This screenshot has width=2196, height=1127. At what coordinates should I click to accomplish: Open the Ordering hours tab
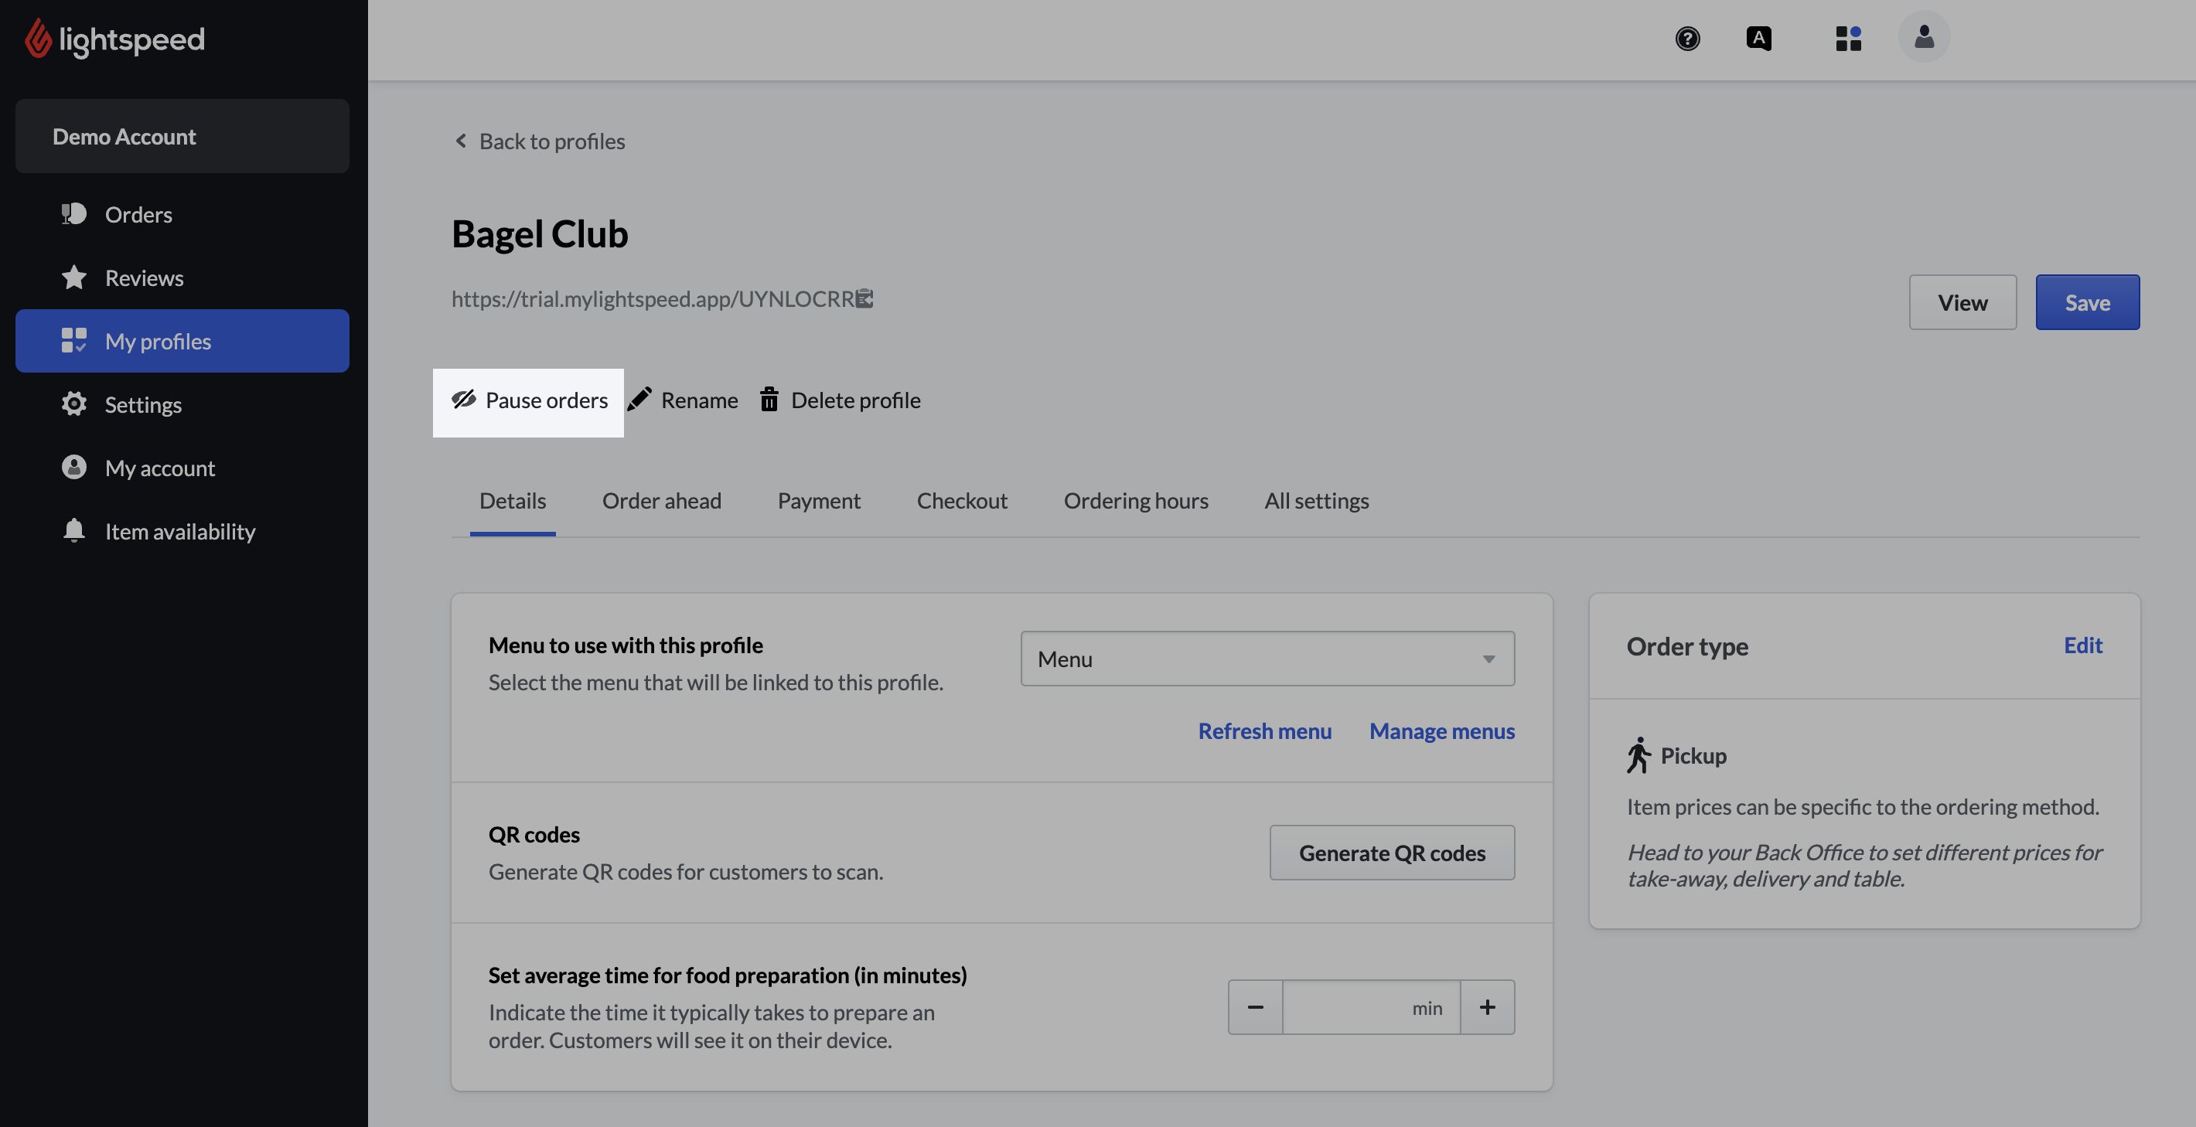click(1137, 500)
